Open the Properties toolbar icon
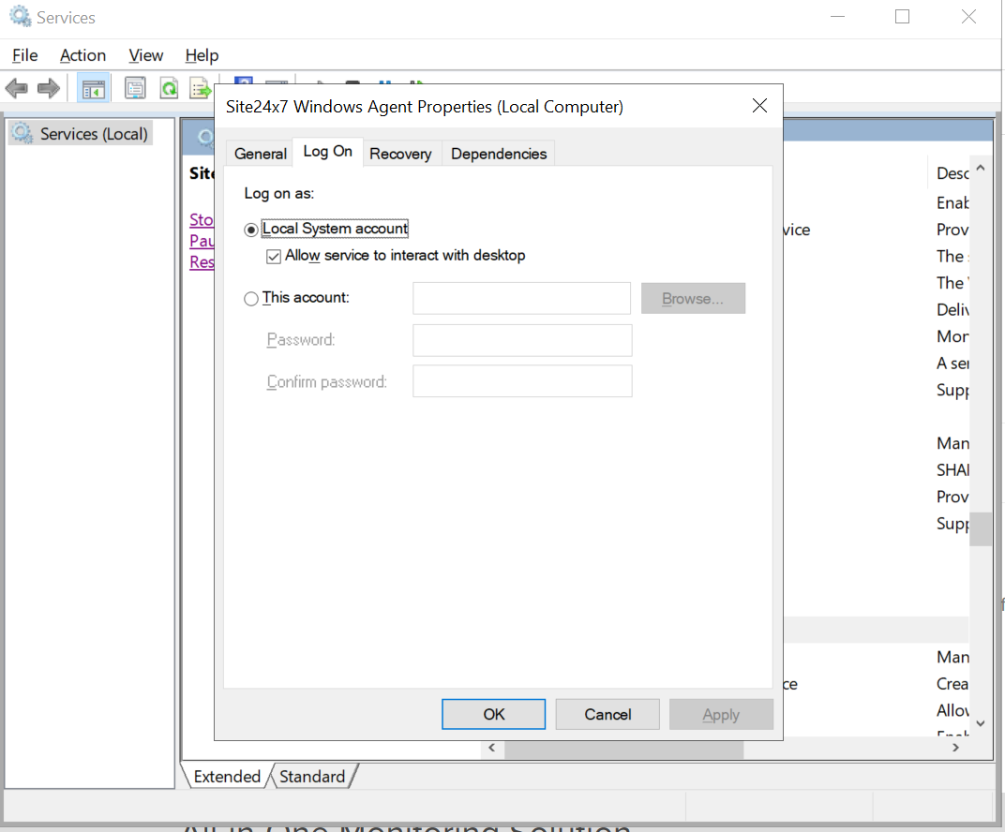Image resolution: width=1005 pixels, height=832 pixels. [x=135, y=88]
